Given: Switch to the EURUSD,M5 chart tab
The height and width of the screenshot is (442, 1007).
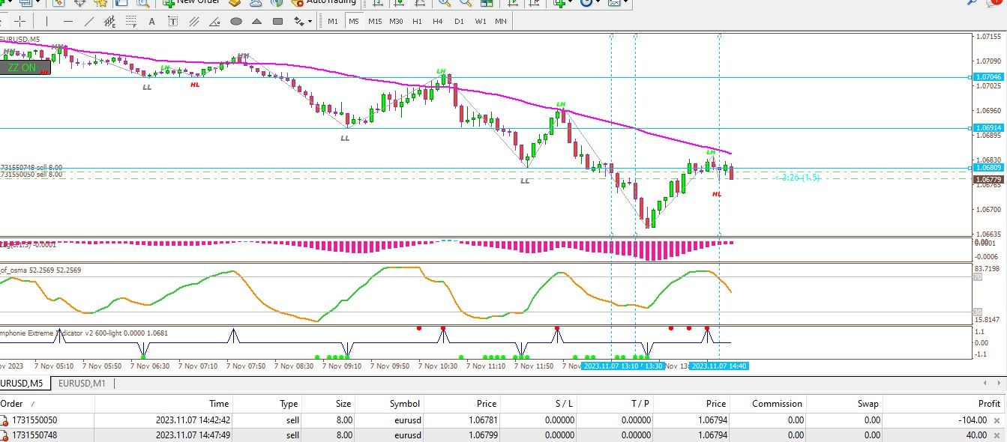Looking at the screenshot, I should coord(24,384).
